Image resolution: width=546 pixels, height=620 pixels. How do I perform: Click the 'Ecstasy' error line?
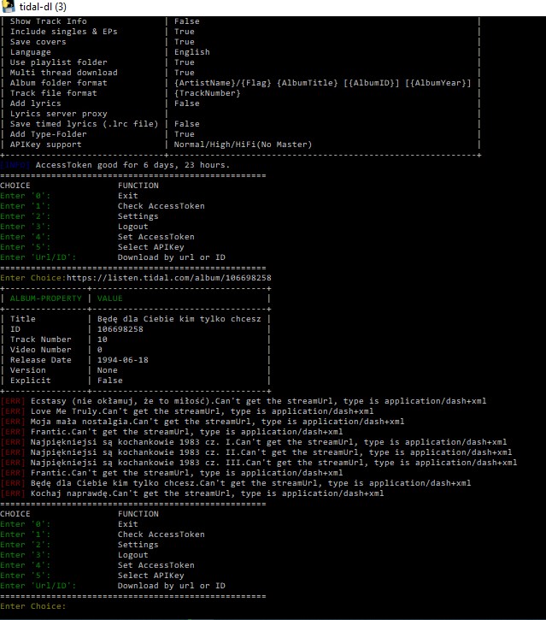(244, 401)
